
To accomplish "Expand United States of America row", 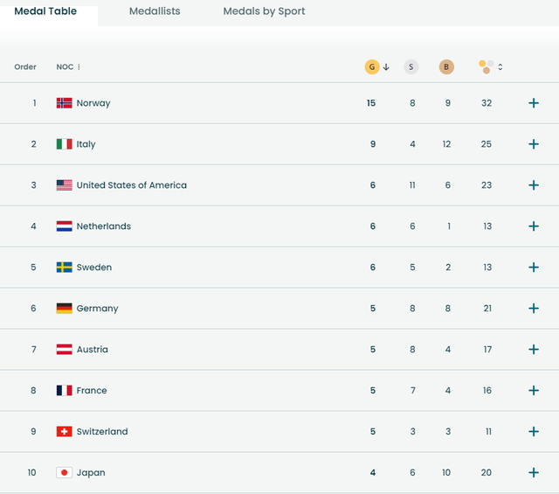I will coord(534,185).
